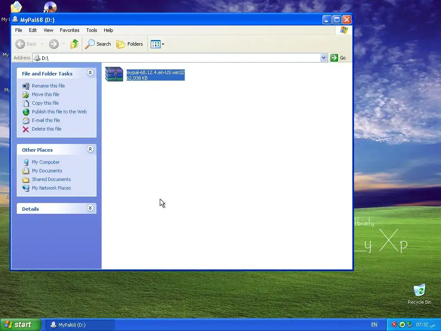Open the Search pane

[98, 44]
